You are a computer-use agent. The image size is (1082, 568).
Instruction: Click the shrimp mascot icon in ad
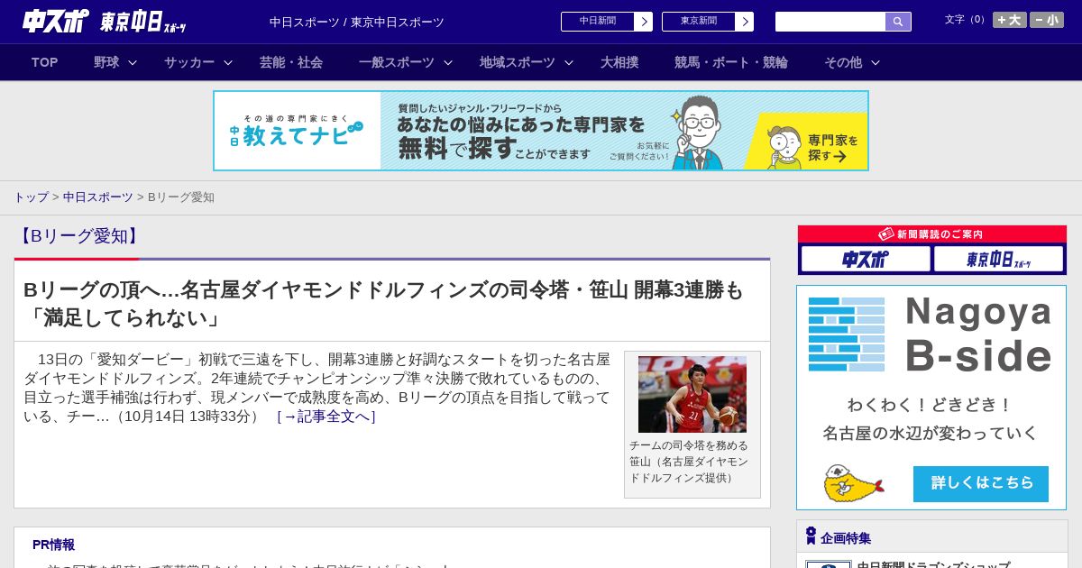point(853,483)
